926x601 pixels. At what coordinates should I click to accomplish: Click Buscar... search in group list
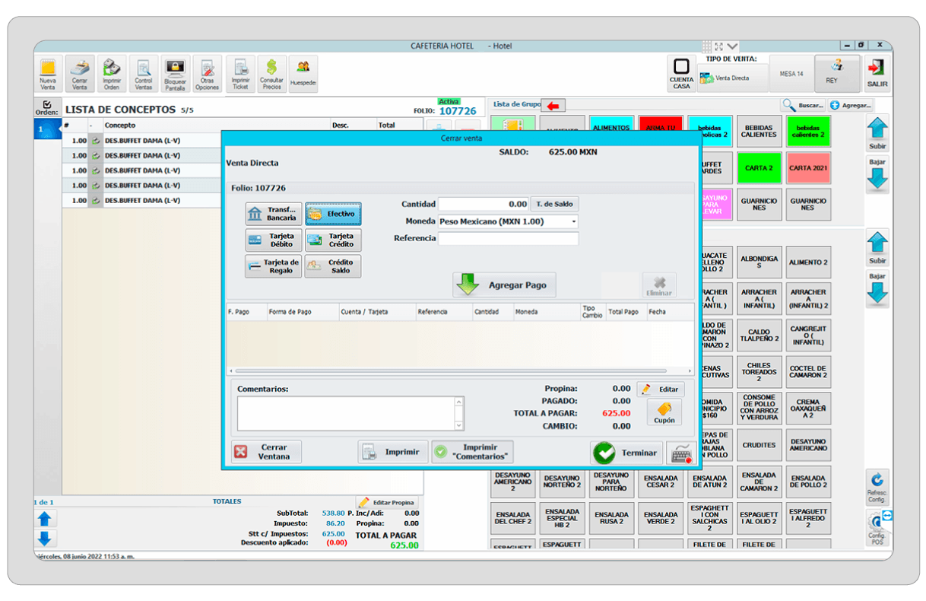tap(803, 105)
